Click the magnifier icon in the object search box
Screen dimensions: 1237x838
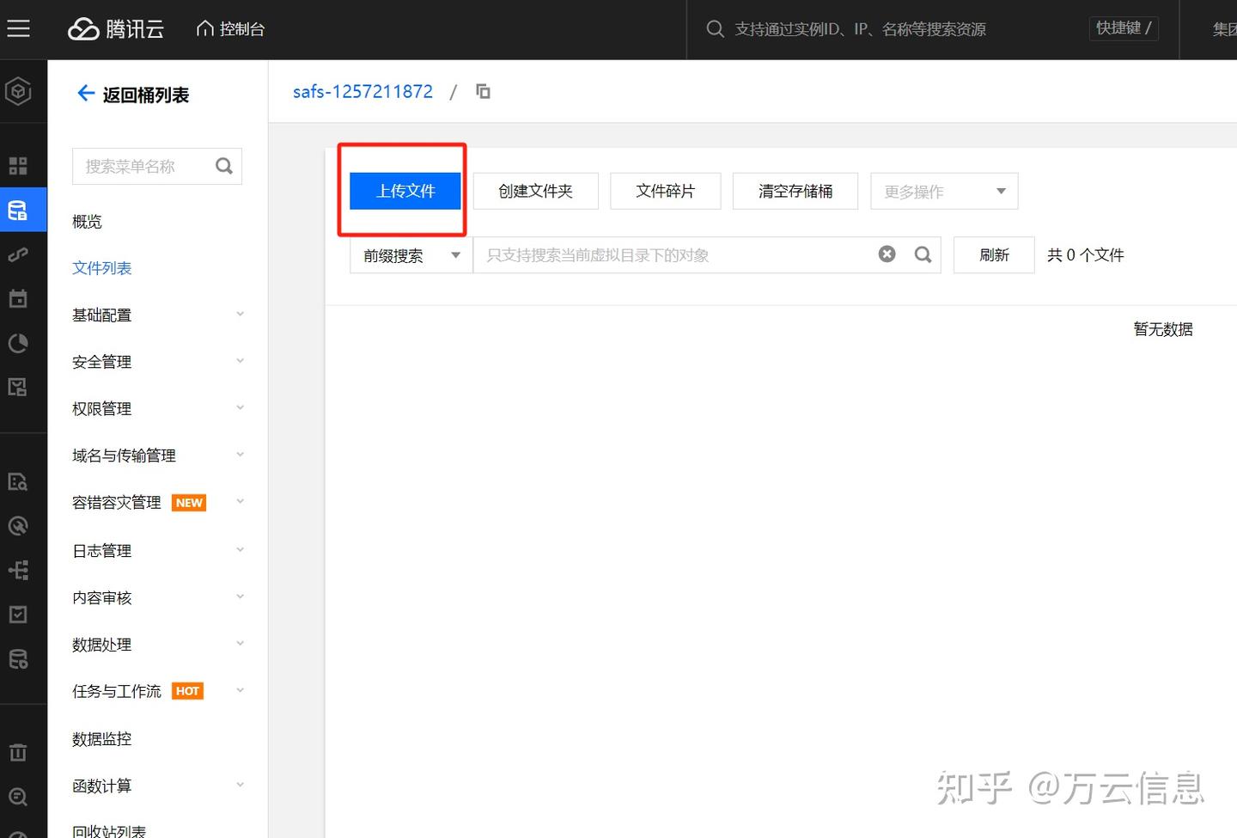tap(923, 254)
